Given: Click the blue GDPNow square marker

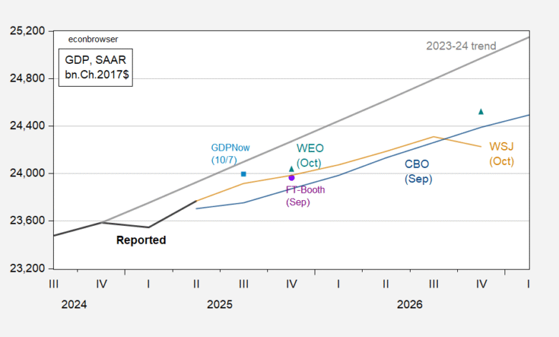Looking at the screenshot, I should pyautogui.click(x=244, y=174).
